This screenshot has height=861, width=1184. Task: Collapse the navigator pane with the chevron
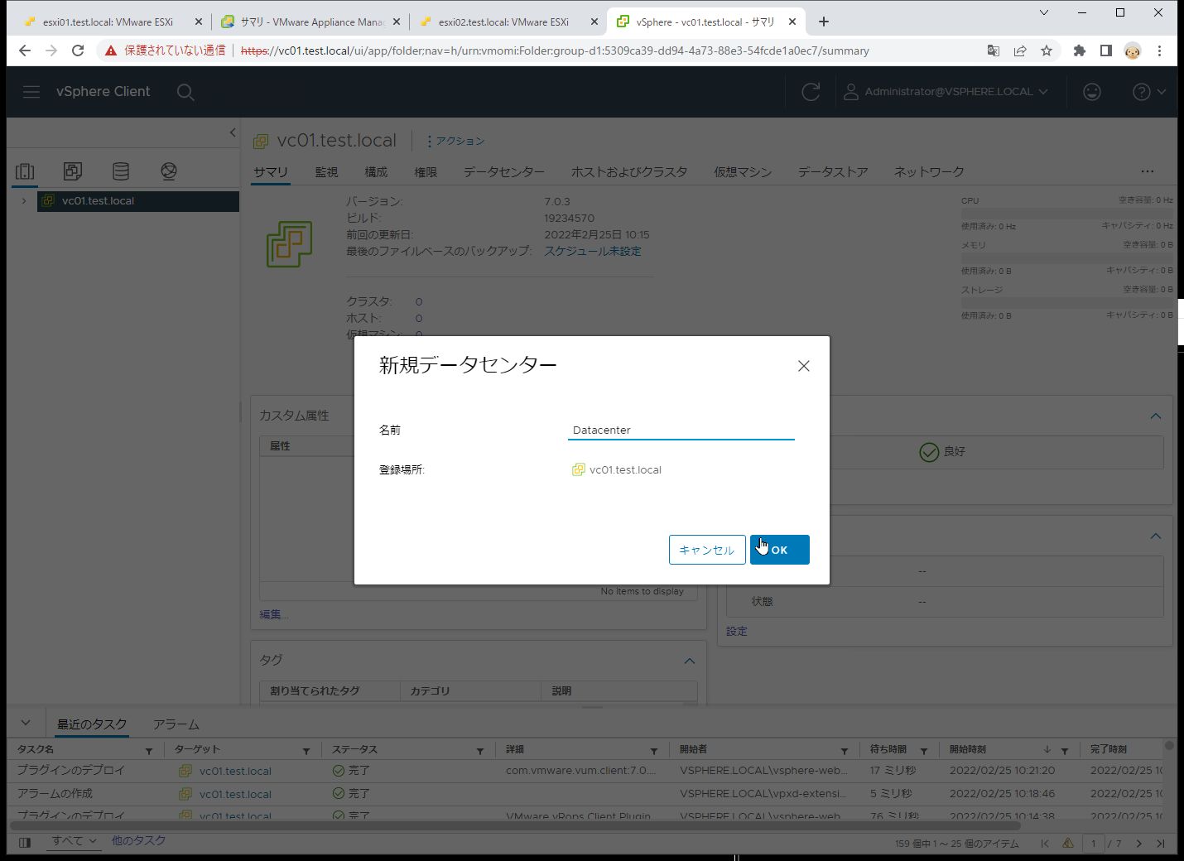233,132
